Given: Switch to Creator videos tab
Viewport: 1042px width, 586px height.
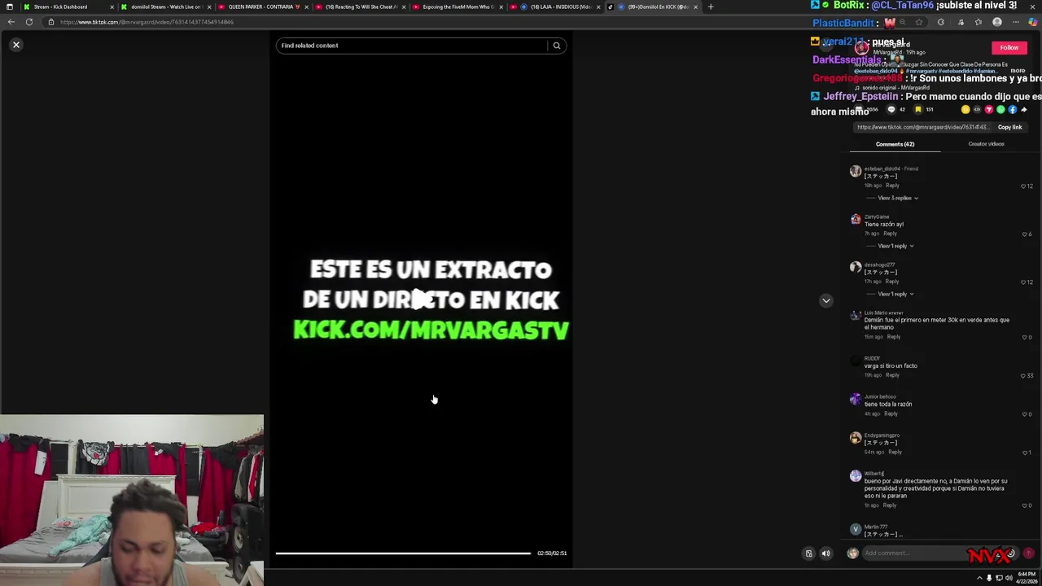Looking at the screenshot, I should 986,144.
